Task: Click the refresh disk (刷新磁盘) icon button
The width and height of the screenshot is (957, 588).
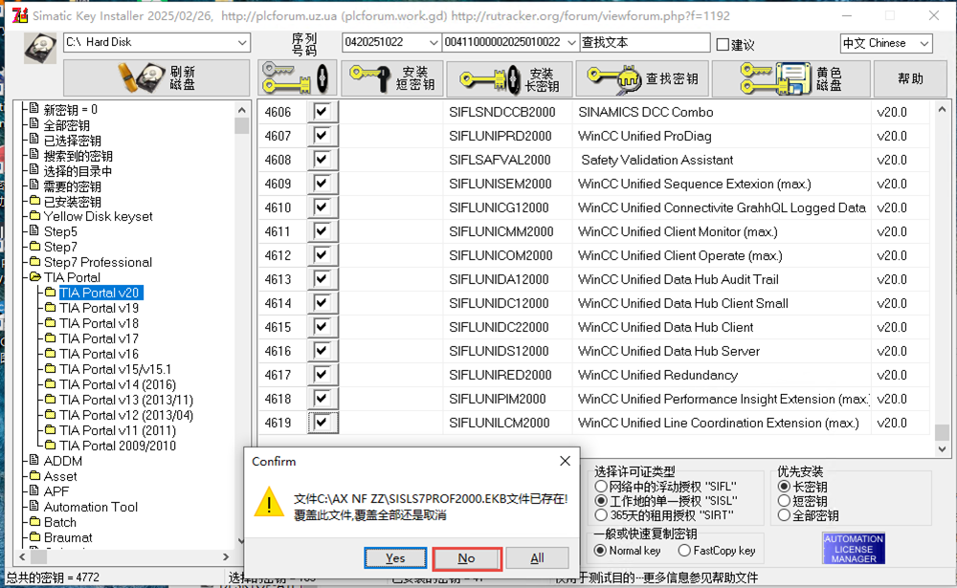Action: [x=156, y=78]
